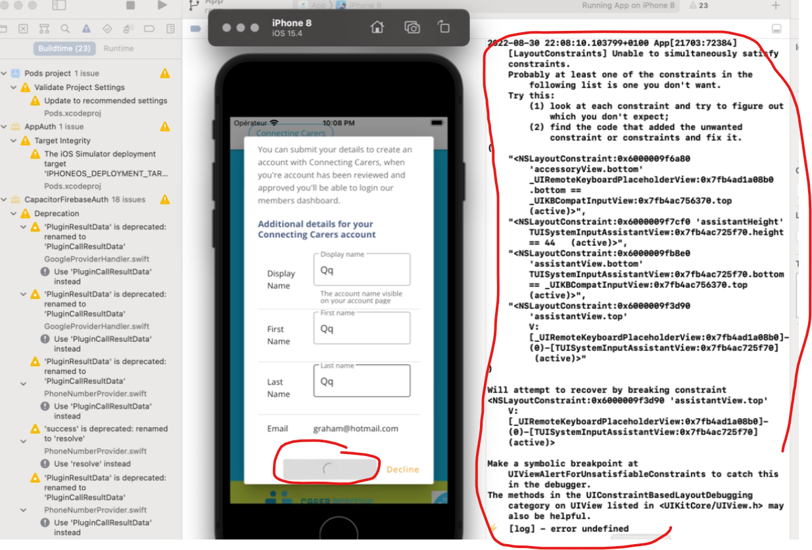Collapse the Validate Project Settings group
This screenshot has height=550, width=812.
14,87
